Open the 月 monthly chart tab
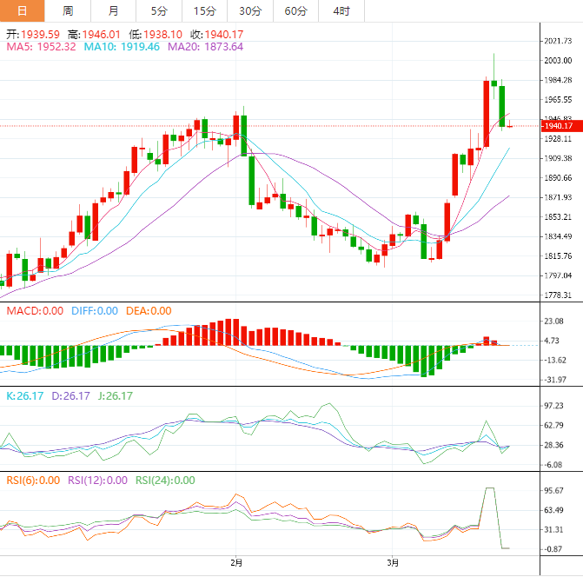This screenshot has height=577, width=583. (114, 10)
